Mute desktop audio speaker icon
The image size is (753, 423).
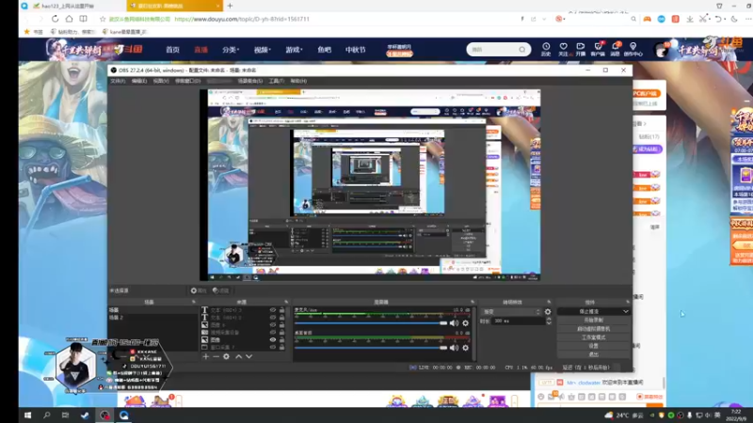pos(454,348)
